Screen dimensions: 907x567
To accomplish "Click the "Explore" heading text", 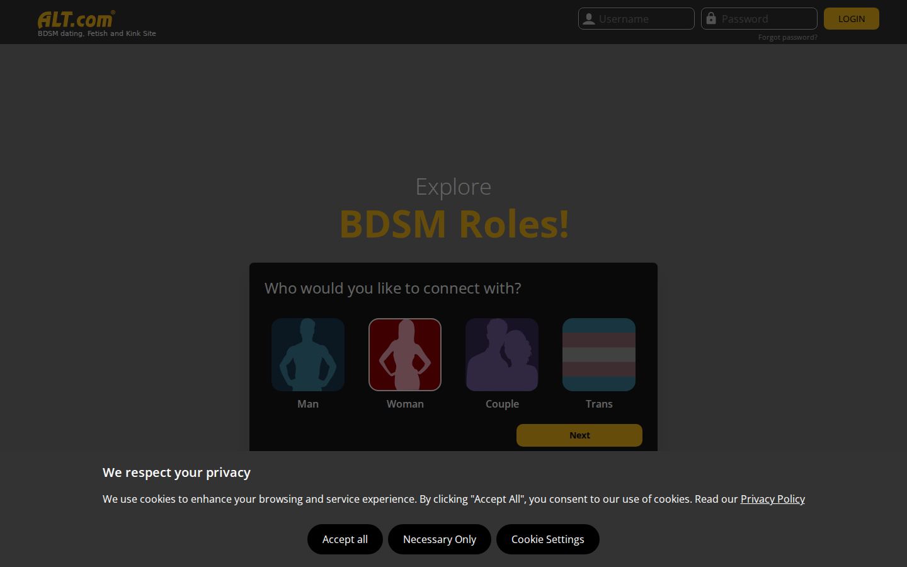I will coord(453,187).
